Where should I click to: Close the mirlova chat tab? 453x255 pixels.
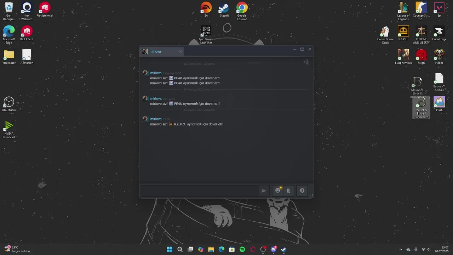click(180, 51)
